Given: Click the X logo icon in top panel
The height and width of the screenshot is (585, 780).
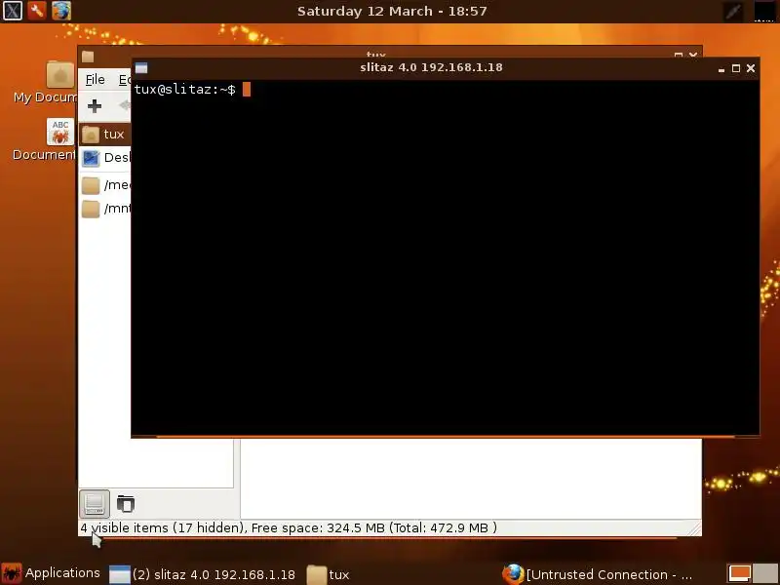Looking at the screenshot, I should click(x=12, y=11).
